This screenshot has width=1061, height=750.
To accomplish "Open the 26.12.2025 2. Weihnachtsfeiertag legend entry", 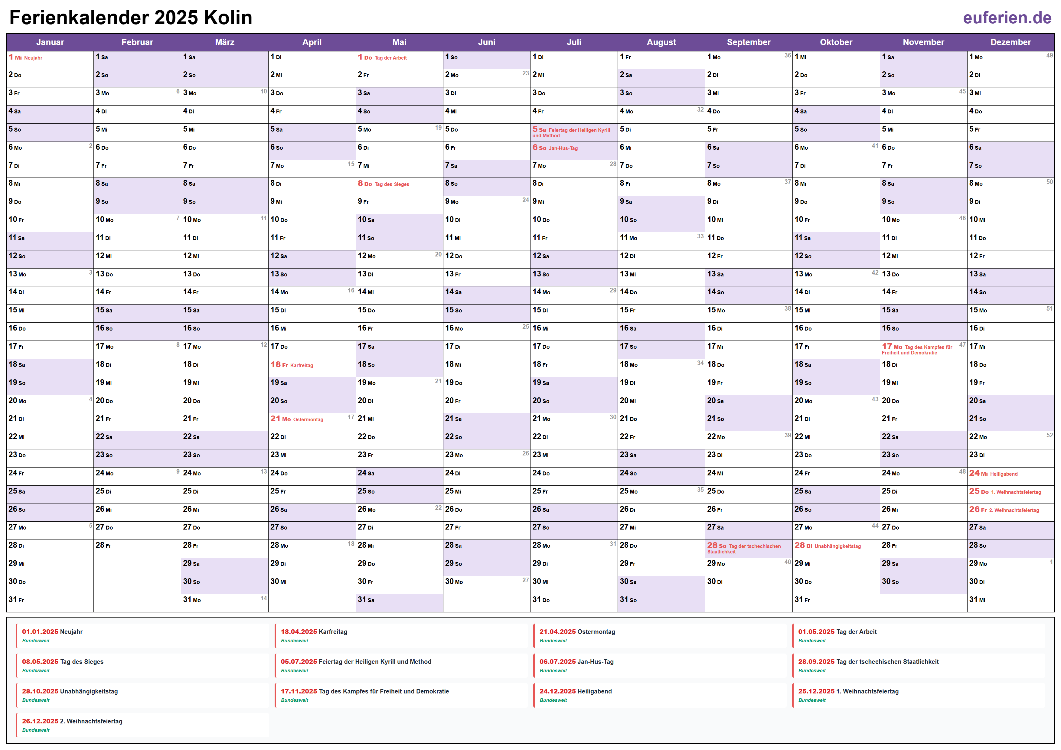I will (x=142, y=725).
